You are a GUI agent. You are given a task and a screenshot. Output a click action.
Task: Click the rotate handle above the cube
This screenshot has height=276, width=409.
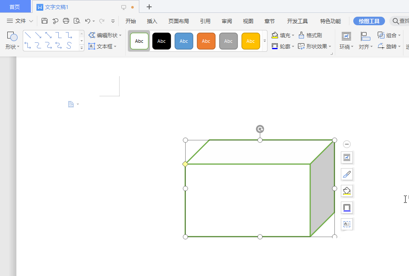point(260,129)
